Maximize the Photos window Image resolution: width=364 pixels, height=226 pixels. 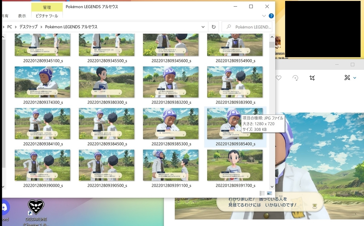tap(352, 65)
